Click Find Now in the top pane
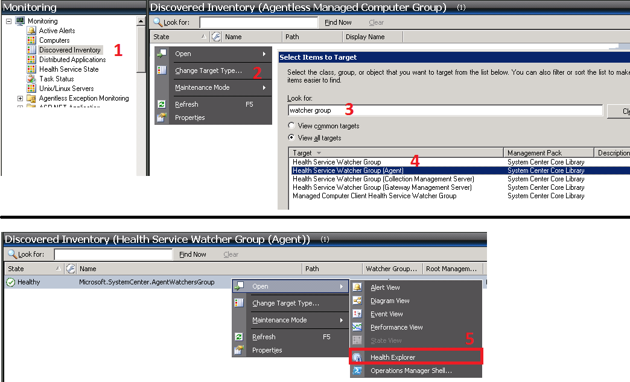The height and width of the screenshot is (382, 630). [x=338, y=22]
